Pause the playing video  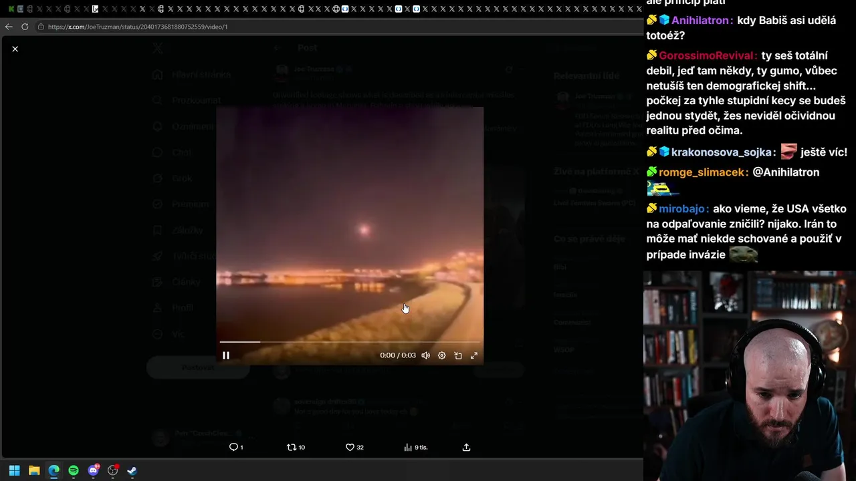tap(226, 355)
